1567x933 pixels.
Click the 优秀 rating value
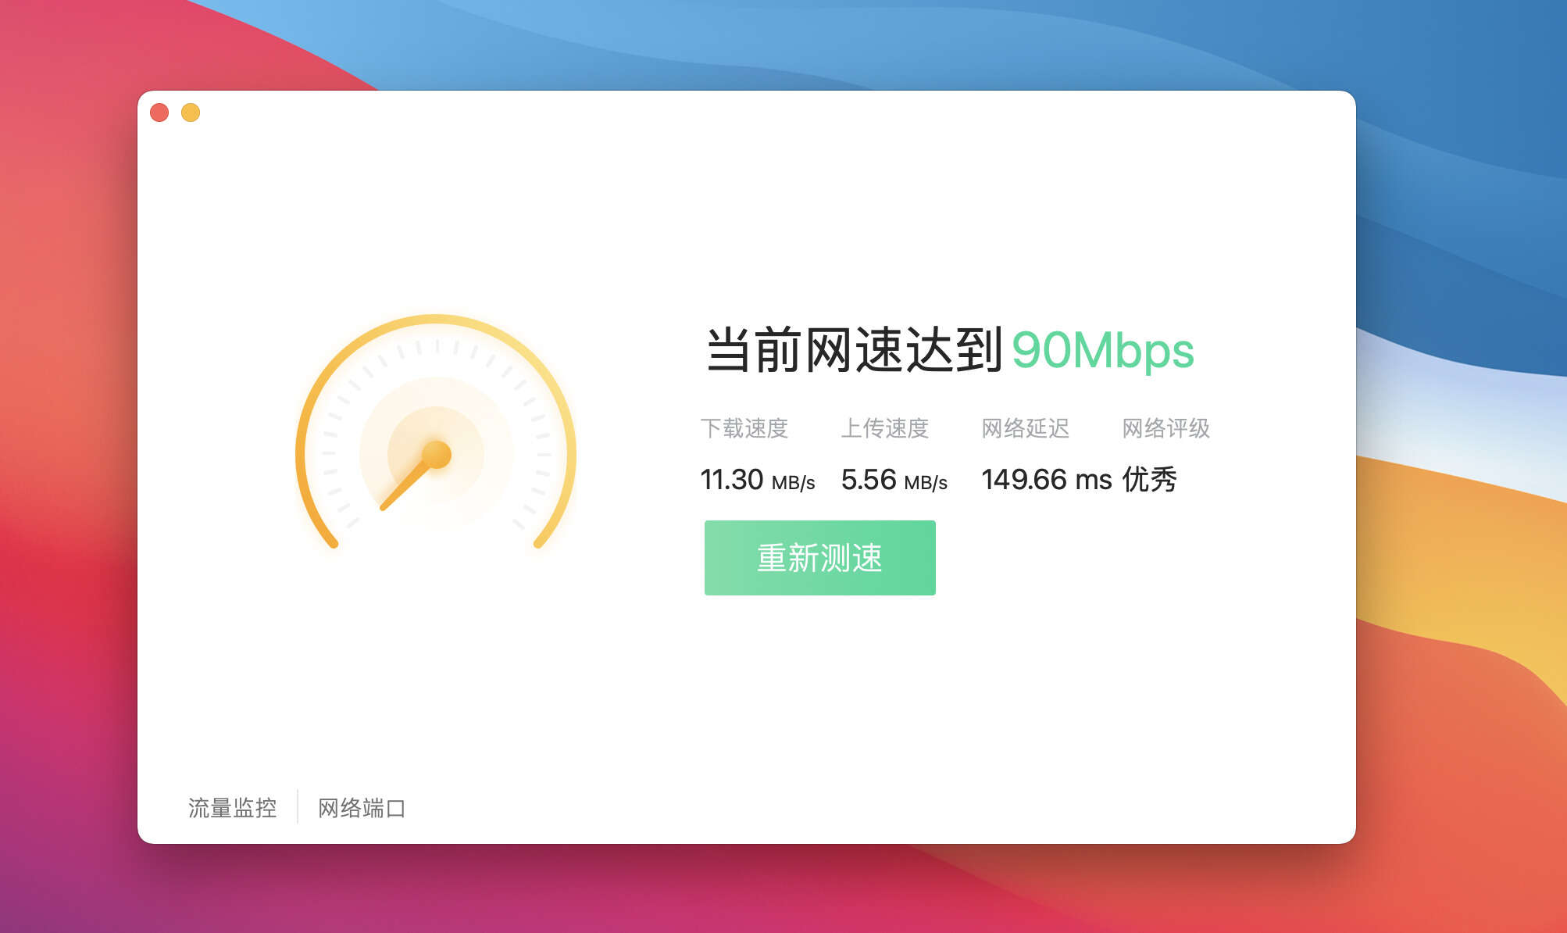1149,480
